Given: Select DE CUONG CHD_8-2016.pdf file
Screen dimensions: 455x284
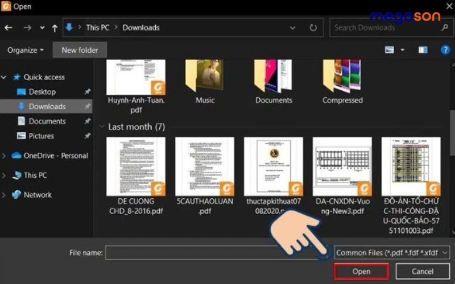Looking at the screenshot, I should pyautogui.click(x=136, y=176).
